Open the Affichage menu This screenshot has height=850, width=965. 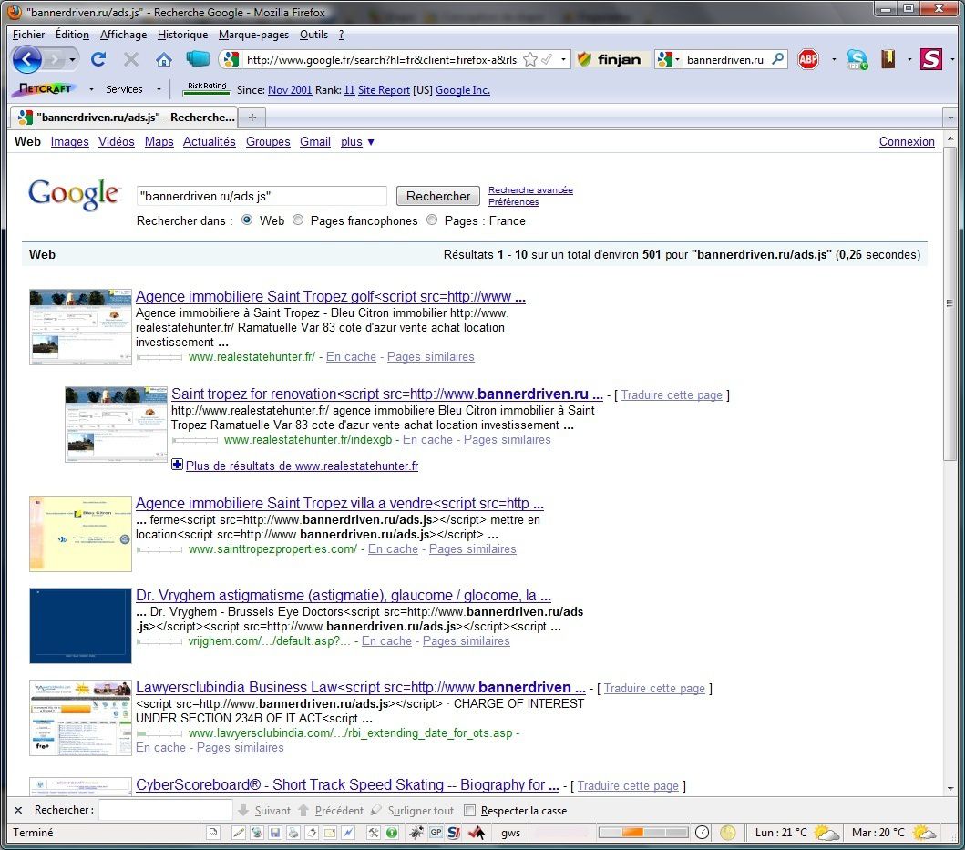(x=123, y=35)
